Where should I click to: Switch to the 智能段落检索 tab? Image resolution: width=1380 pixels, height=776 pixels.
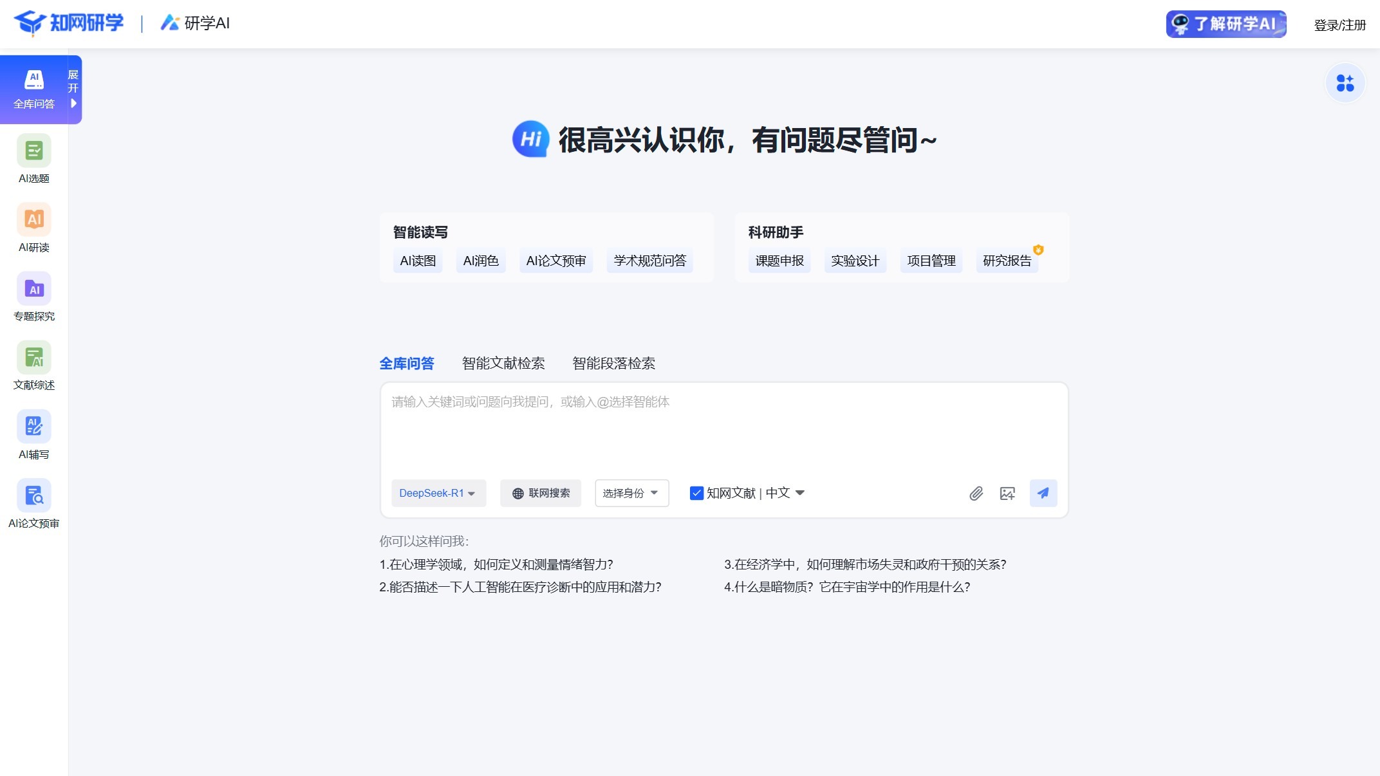[x=613, y=364]
